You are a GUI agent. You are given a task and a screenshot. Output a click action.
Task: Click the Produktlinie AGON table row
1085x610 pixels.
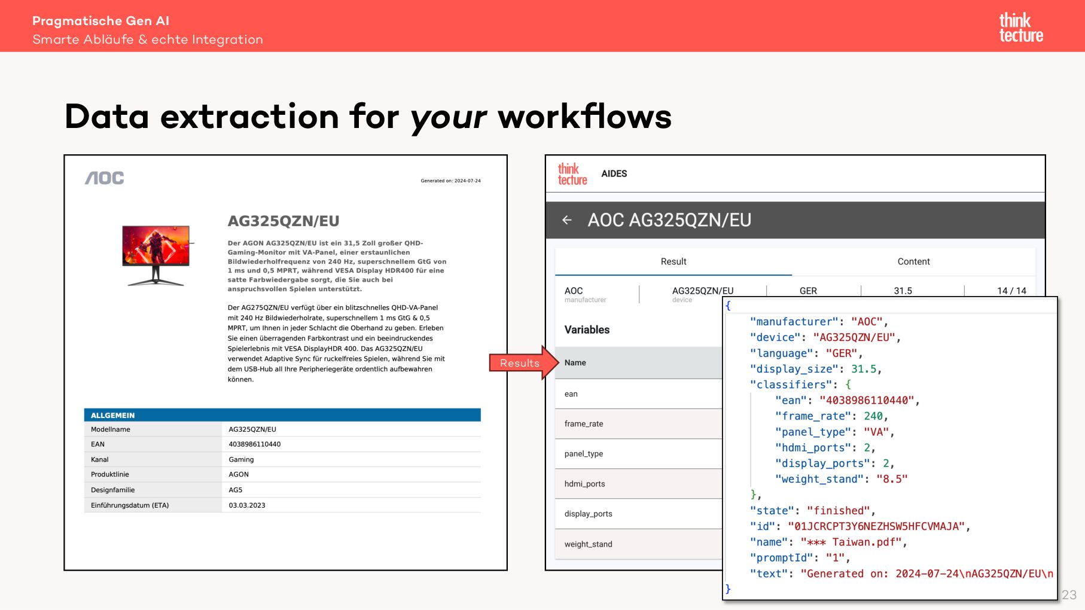(x=282, y=474)
